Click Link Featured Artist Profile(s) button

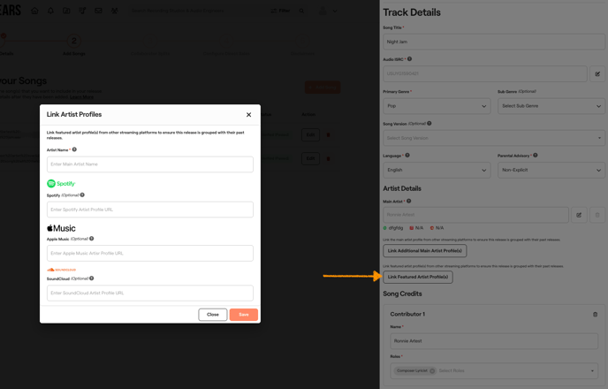pyautogui.click(x=418, y=277)
